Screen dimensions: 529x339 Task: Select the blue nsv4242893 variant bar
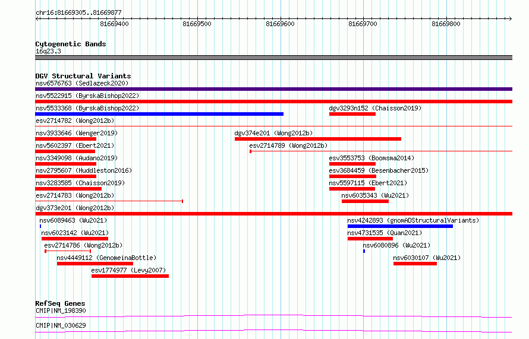400,226
